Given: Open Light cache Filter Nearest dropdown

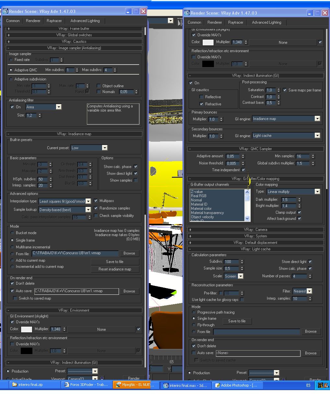Looking at the screenshot, I should (309, 291).
